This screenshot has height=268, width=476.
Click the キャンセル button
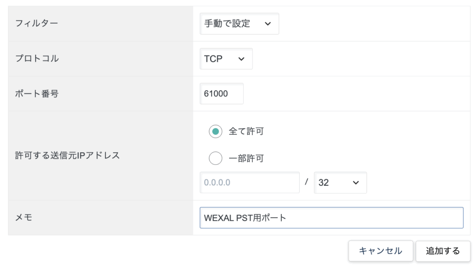pos(381,251)
